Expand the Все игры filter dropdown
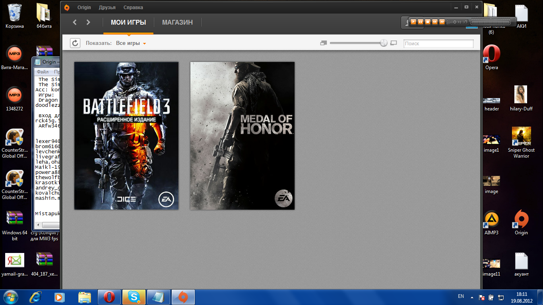Viewport: 543px width, 305px height. (x=131, y=43)
